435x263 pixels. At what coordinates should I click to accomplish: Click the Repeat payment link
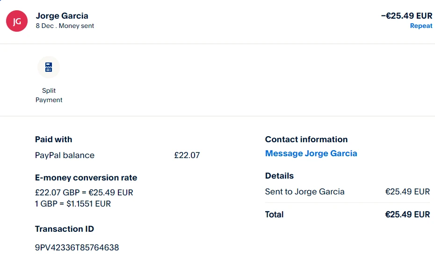(421, 26)
